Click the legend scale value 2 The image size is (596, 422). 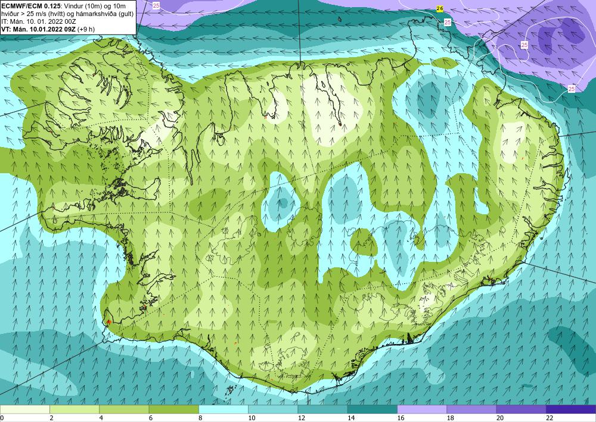(x=51, y=418)
